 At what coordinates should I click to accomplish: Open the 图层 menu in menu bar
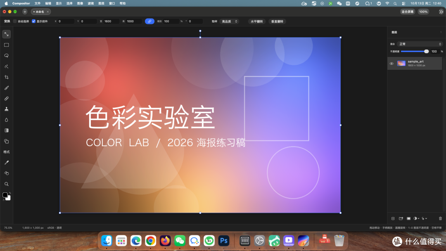coord(101,3)
